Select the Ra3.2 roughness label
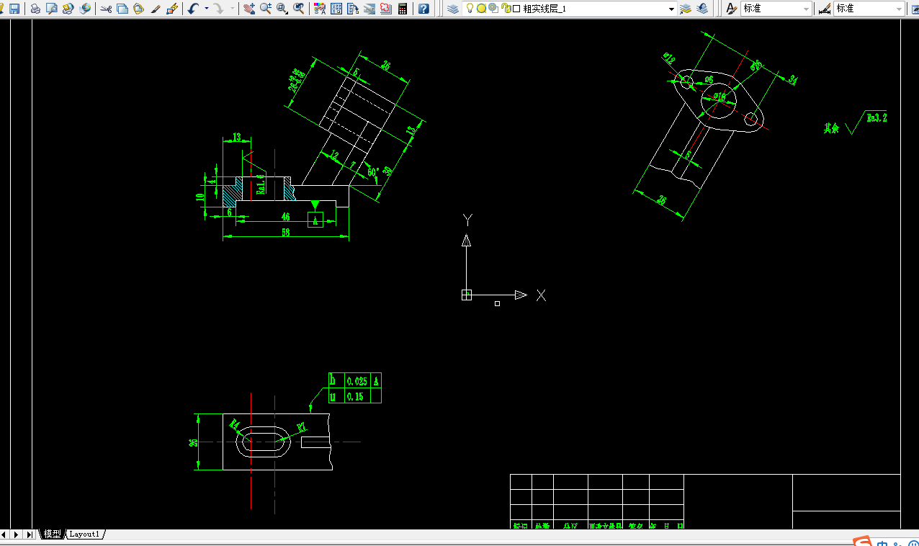919x546 pixels. [x=876, y=117]
